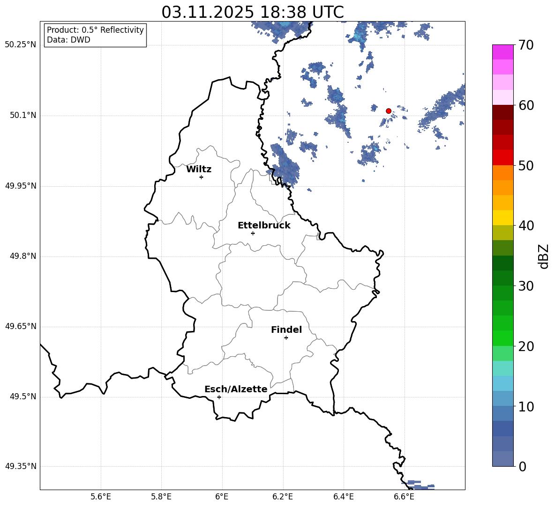Click the 30 tick on the colorbar
This screenshot has height=506, width=555.
pos(526,286)
